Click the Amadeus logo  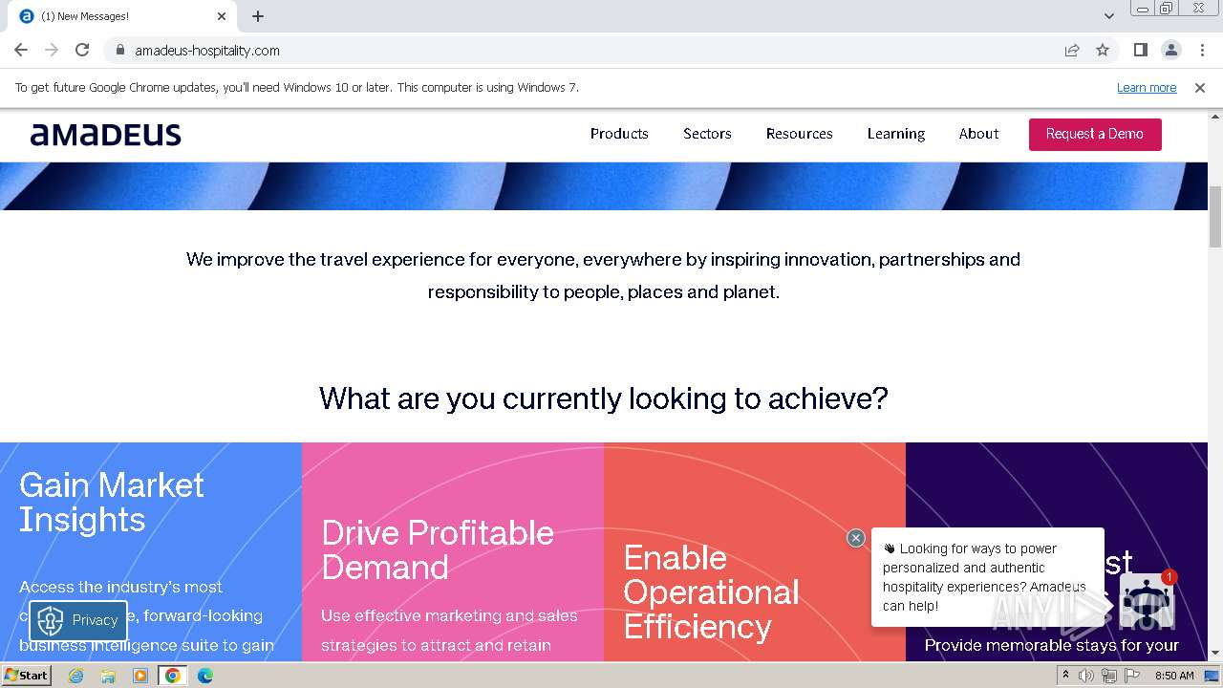106,135
